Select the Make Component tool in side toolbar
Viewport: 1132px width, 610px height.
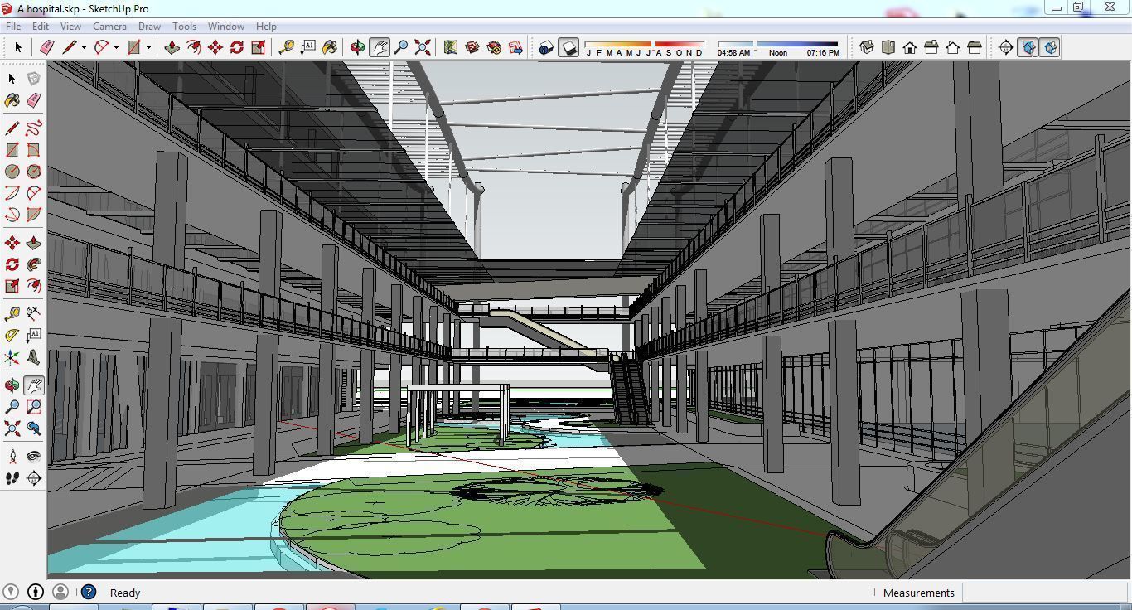(x=34, y=79)
